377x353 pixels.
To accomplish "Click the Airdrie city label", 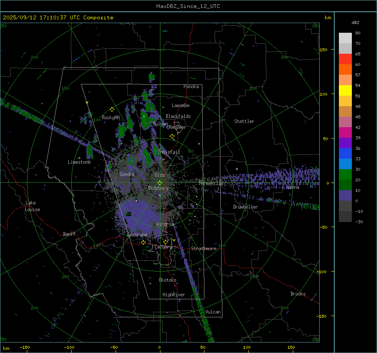I will (x=165, y=224).
